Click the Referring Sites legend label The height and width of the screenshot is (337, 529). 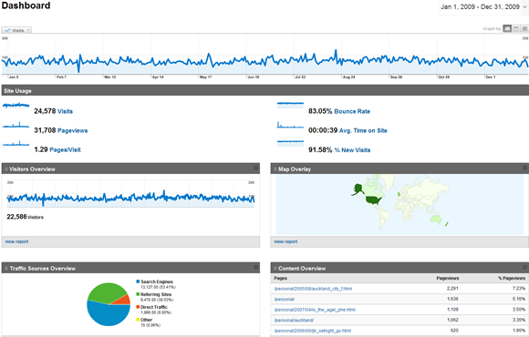pos(156,294)
